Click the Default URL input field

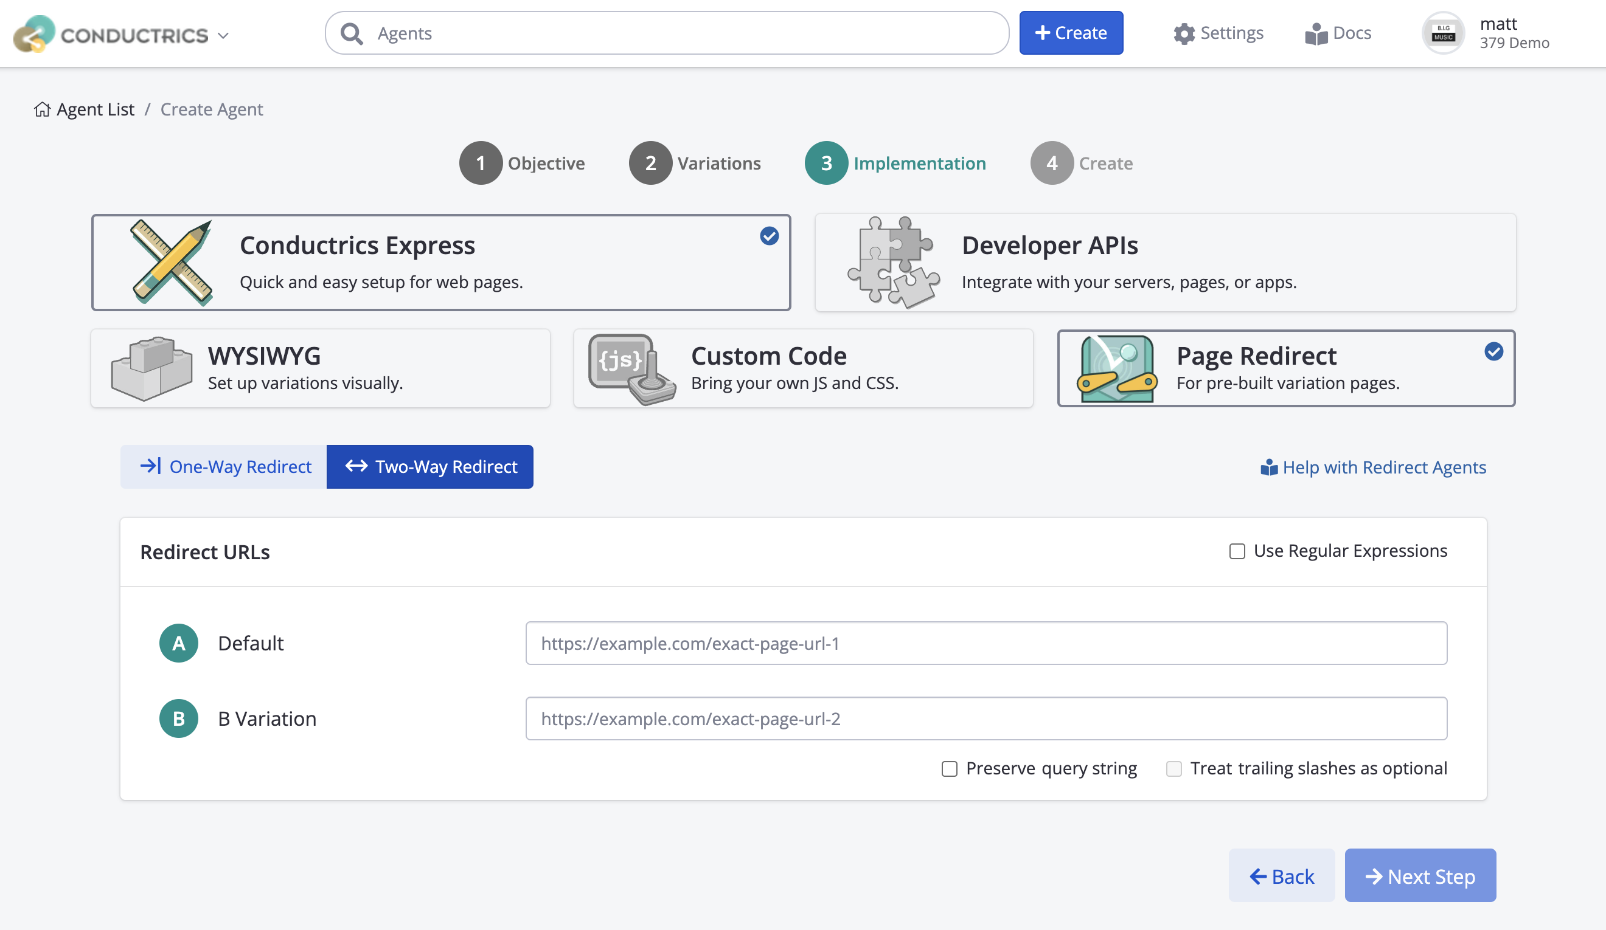coord(986,643)
